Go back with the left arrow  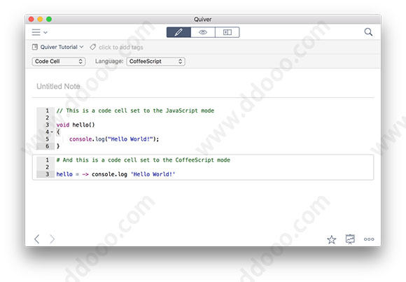[x=37, y=239]
